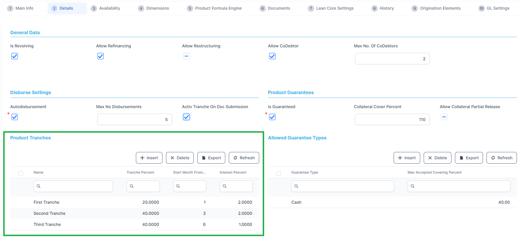Toggle the Allow Restructuring checkbox
This screenshot has width=521, height=237.
pyautogui.click(x=186, y=56)
